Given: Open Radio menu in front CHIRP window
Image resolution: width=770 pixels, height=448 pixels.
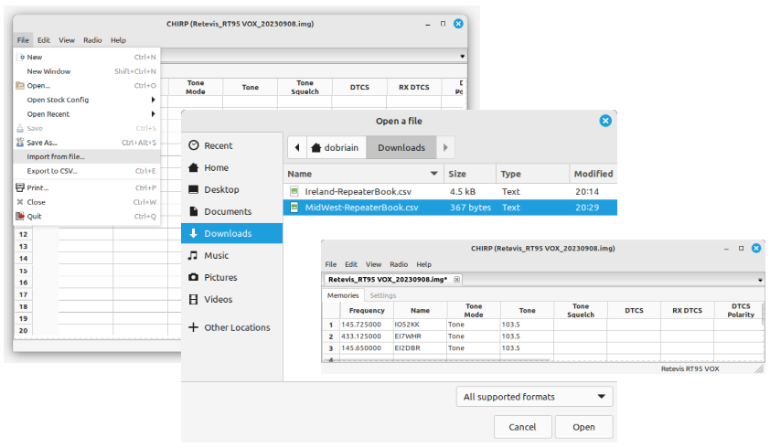Looking at the screenshot, I should pyautogui.click(x=399, y=264).
